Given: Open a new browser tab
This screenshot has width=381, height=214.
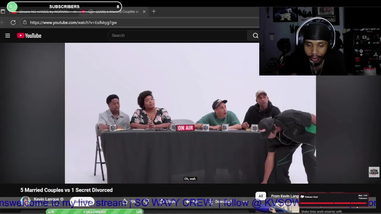Looking at the screenshot, I should coord(154,11).
